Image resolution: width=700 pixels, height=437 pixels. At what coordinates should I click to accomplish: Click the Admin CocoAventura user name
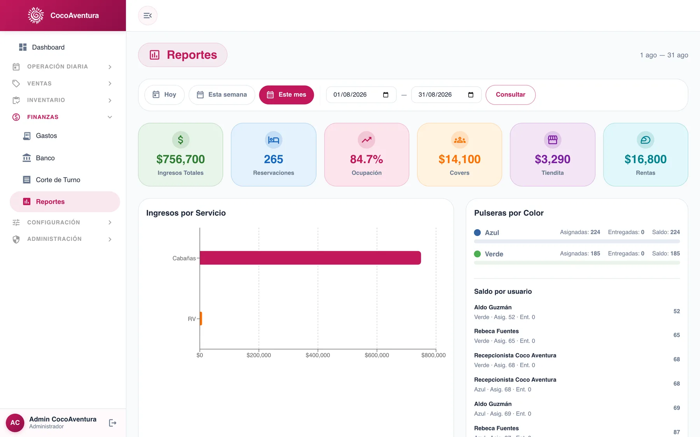pyautogui.click(x=63, y=419)
